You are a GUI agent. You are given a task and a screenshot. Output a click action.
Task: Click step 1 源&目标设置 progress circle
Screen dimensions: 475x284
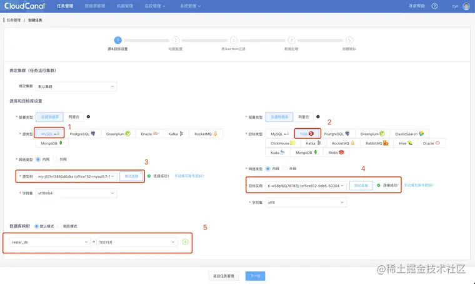click(118, 40)
